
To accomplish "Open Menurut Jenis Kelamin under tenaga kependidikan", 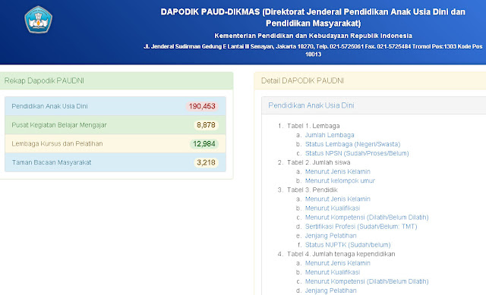I will pyautogui.click(x=337, y=263).
